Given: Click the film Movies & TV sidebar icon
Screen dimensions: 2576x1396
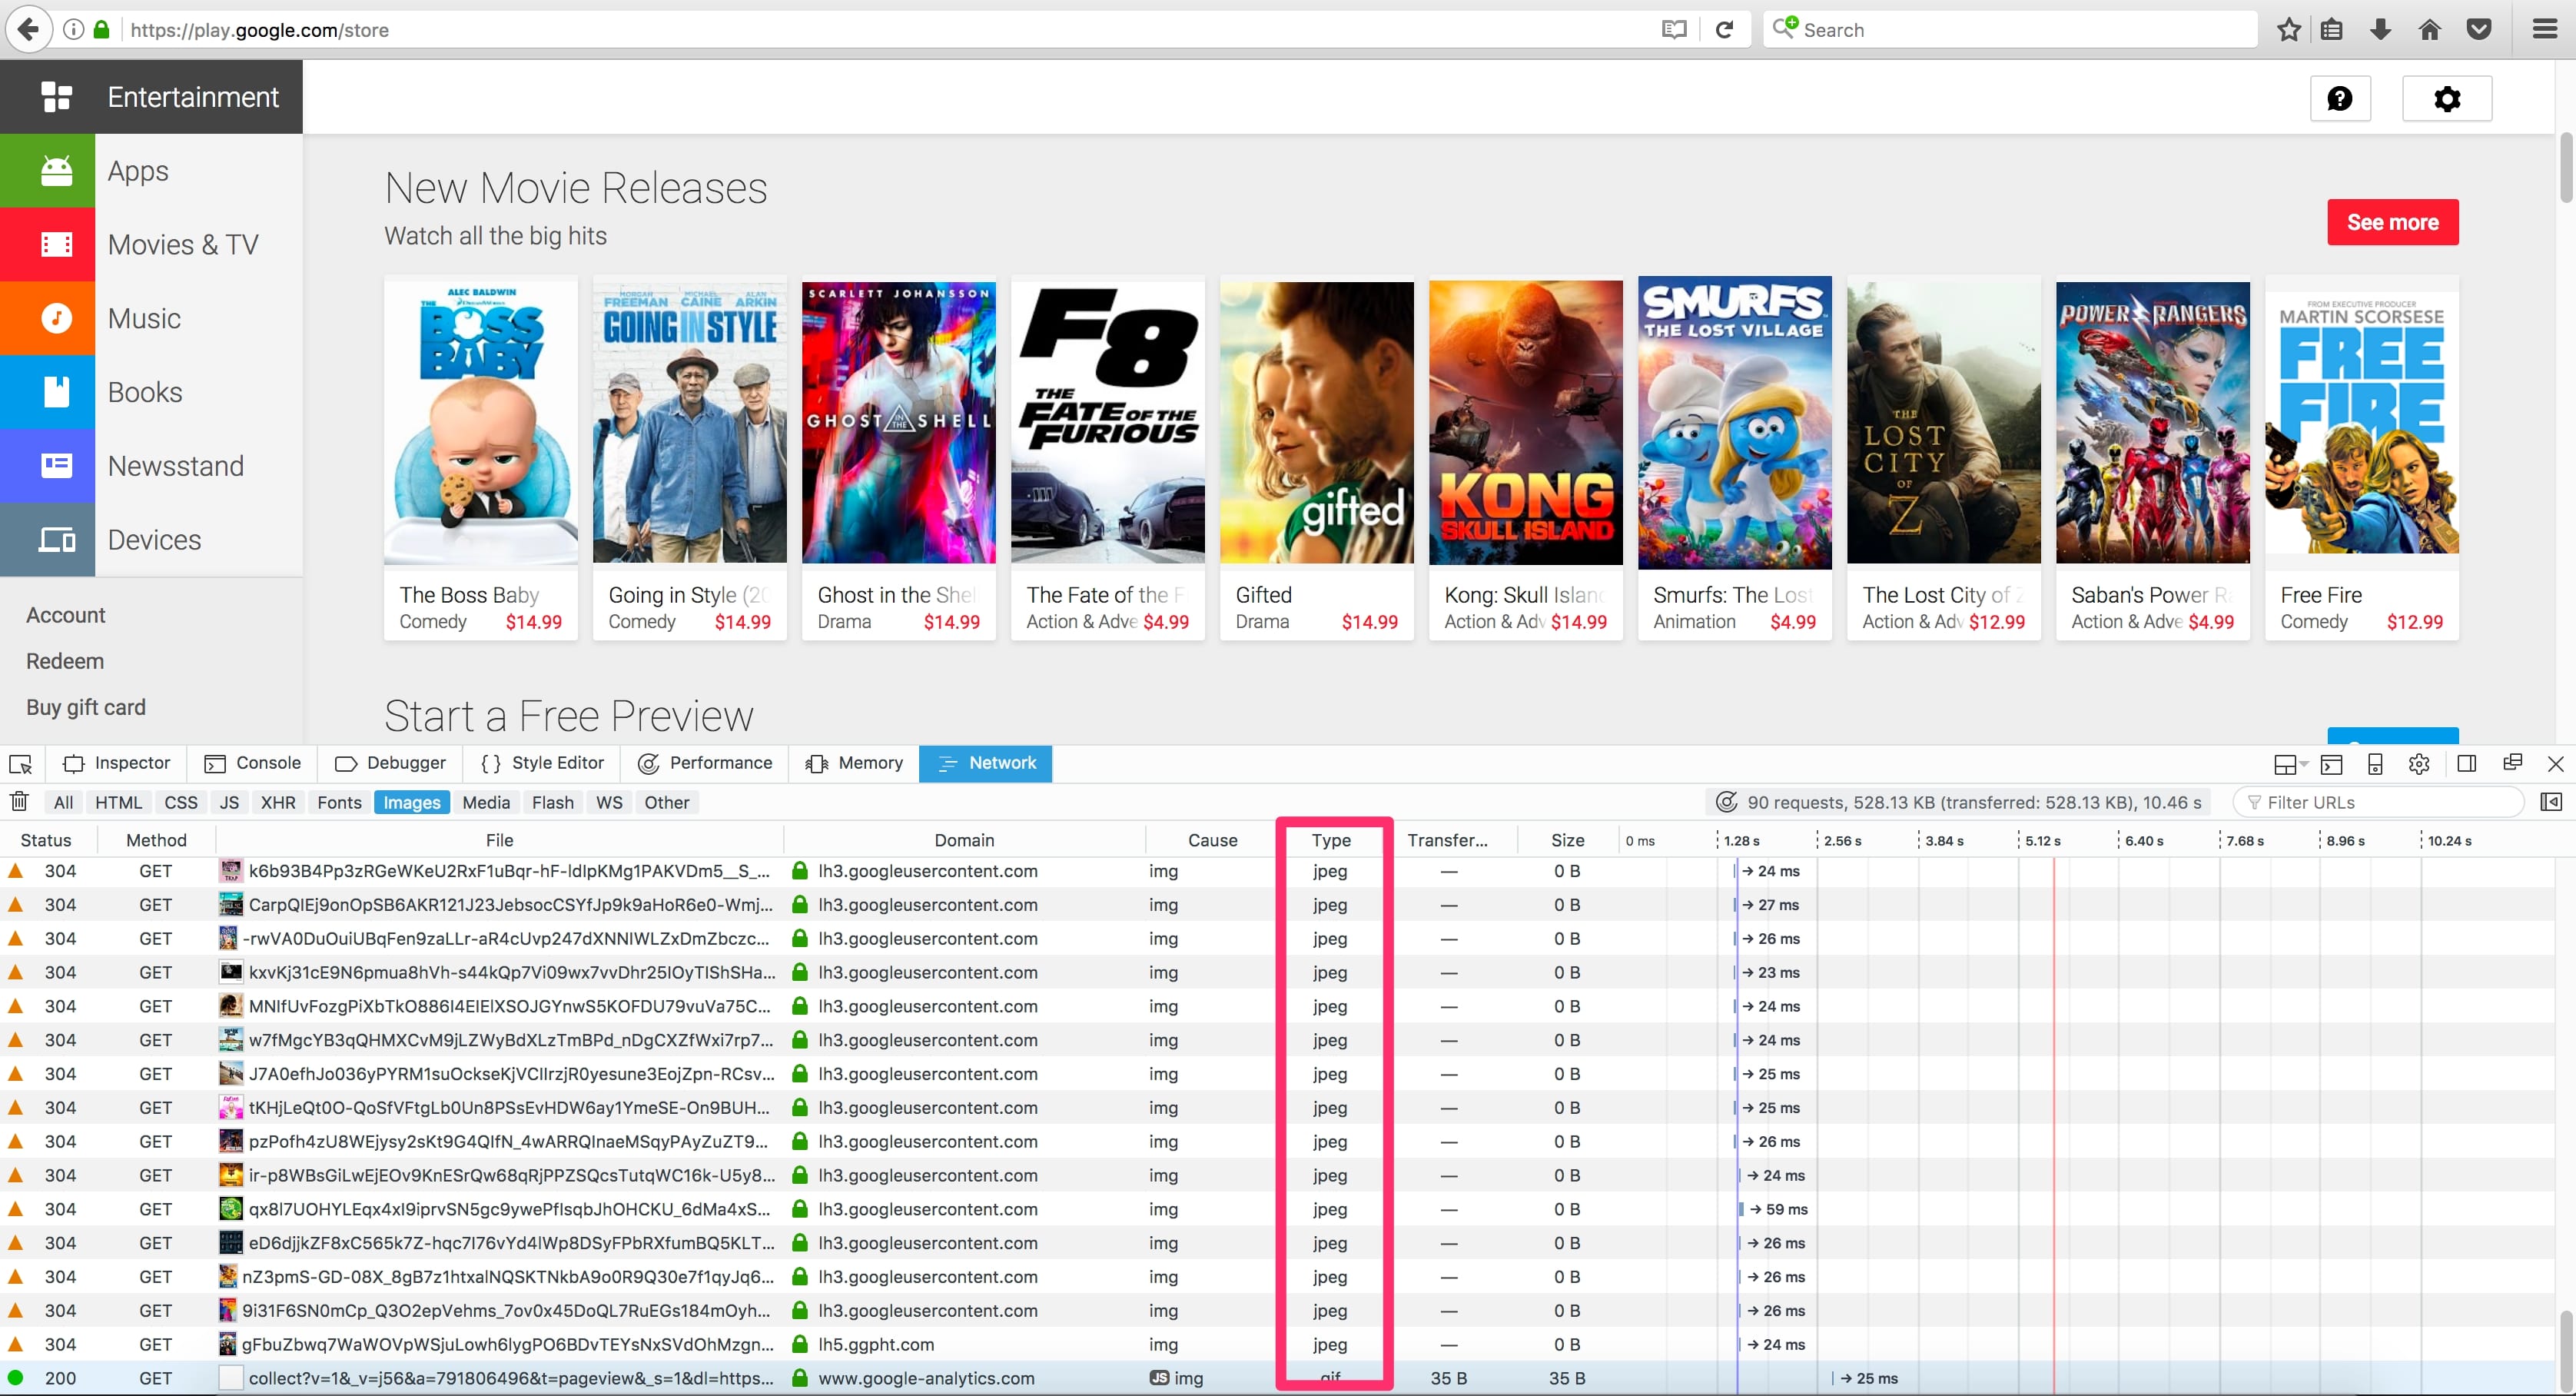Looking at the screenshot, I should 56,245.
